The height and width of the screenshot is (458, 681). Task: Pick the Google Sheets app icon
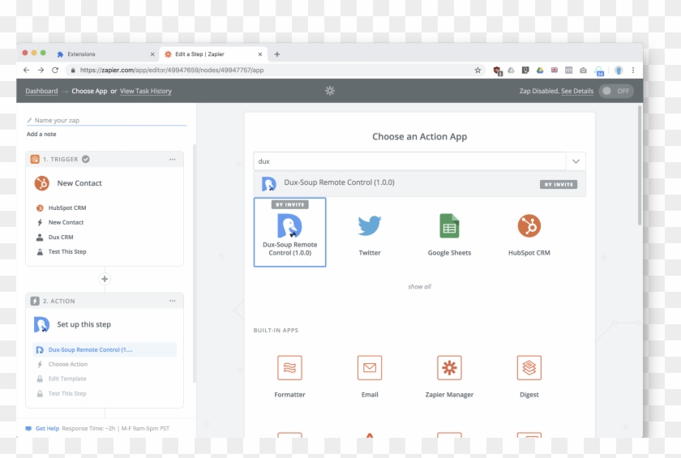pos(449,226)
